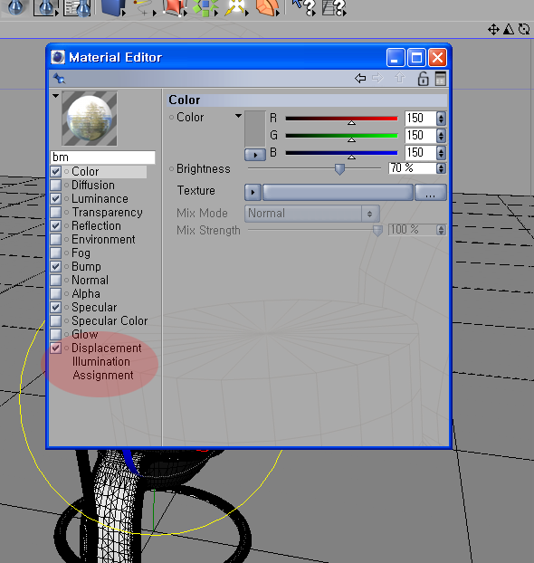The image size is (534, 563).
Task: Enable the Transparency channel checkbox
Action: (x=55, y=212)
